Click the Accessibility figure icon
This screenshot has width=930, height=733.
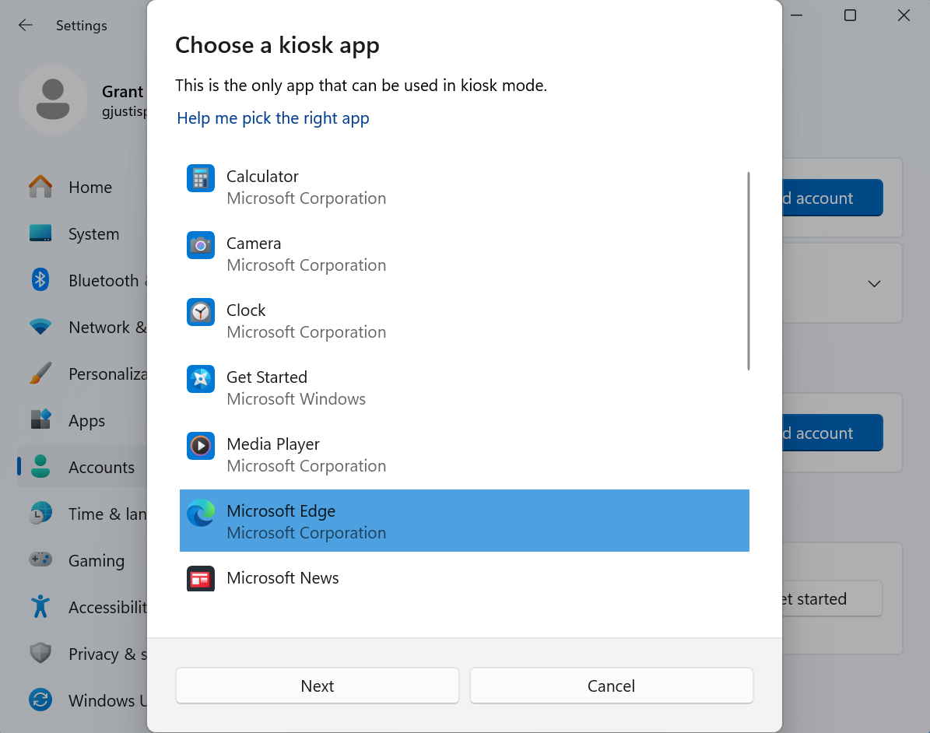[x=40, y=607]
